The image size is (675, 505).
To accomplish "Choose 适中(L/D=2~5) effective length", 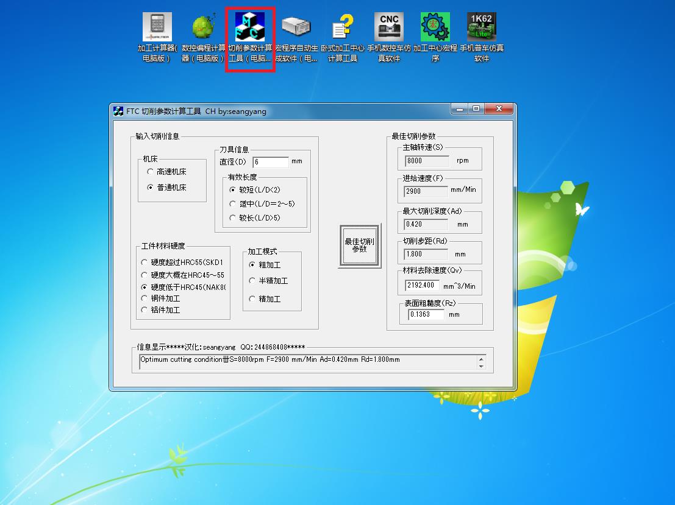I will point(262,204).
